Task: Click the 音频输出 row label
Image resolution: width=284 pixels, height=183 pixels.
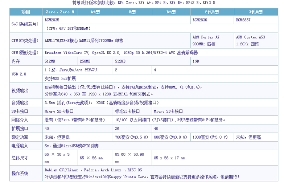Action: coord(26,103)
